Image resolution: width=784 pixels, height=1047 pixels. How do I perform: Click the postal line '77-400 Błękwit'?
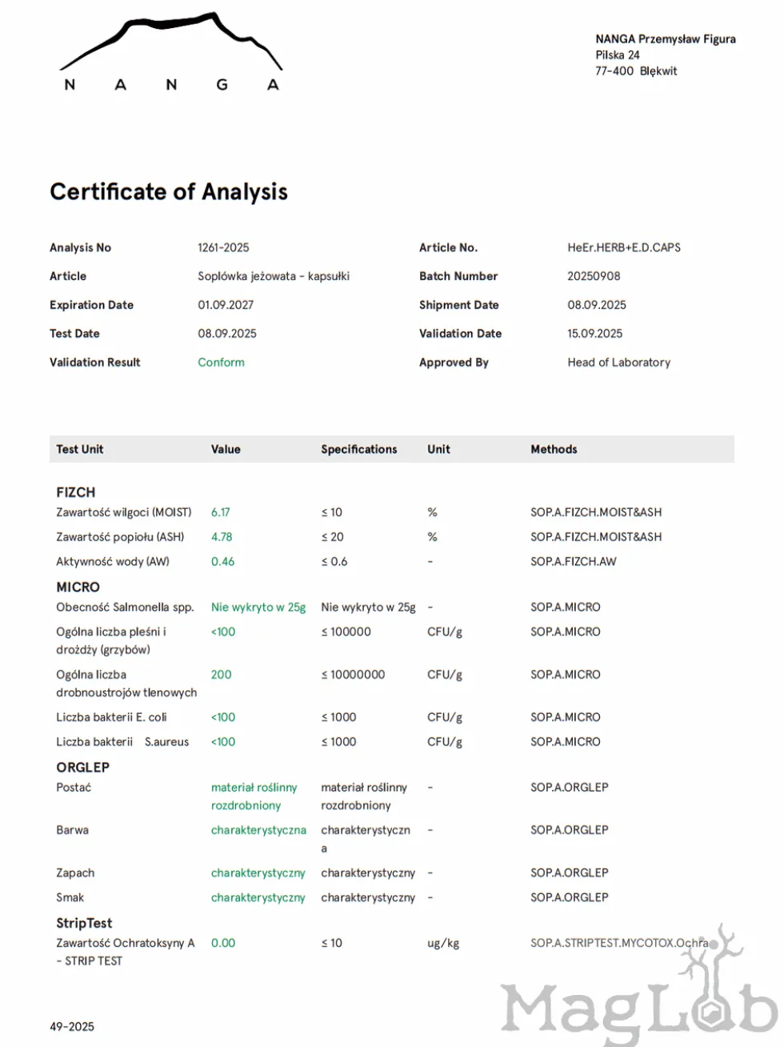pos(636,70)
